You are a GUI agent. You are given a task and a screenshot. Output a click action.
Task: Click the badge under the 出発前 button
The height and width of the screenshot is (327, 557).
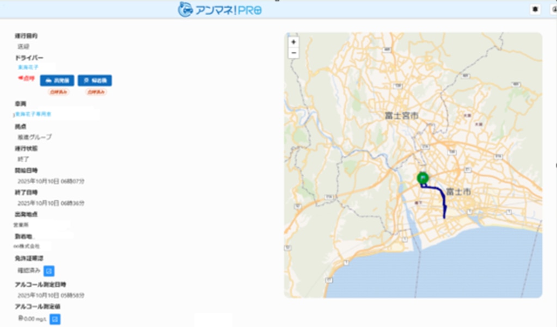tap(58, 92)
